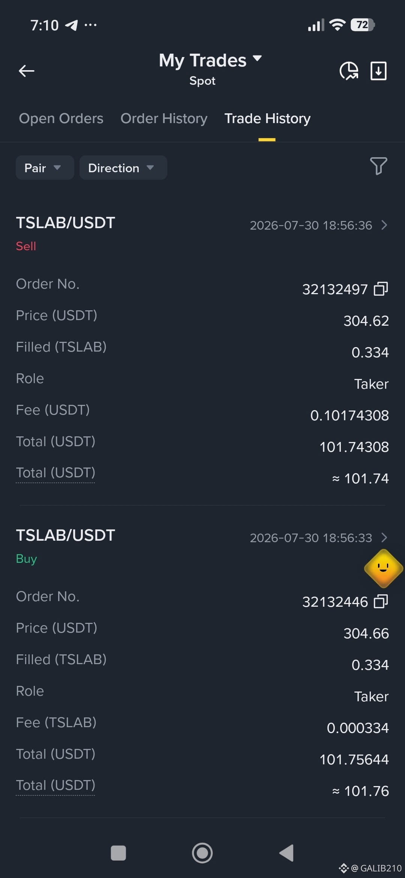The height and width of the screenshot is (878, 405).
Task: Open Buy trade details via chevron
Action: (384, 537)
